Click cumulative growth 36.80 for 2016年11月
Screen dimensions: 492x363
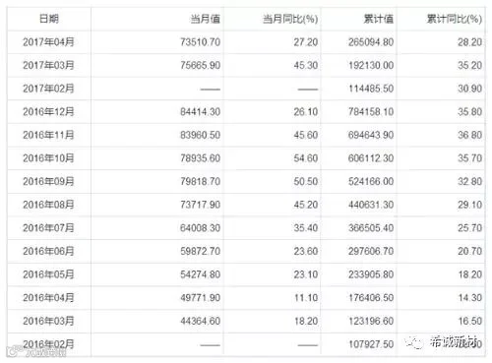click(470, 135)
